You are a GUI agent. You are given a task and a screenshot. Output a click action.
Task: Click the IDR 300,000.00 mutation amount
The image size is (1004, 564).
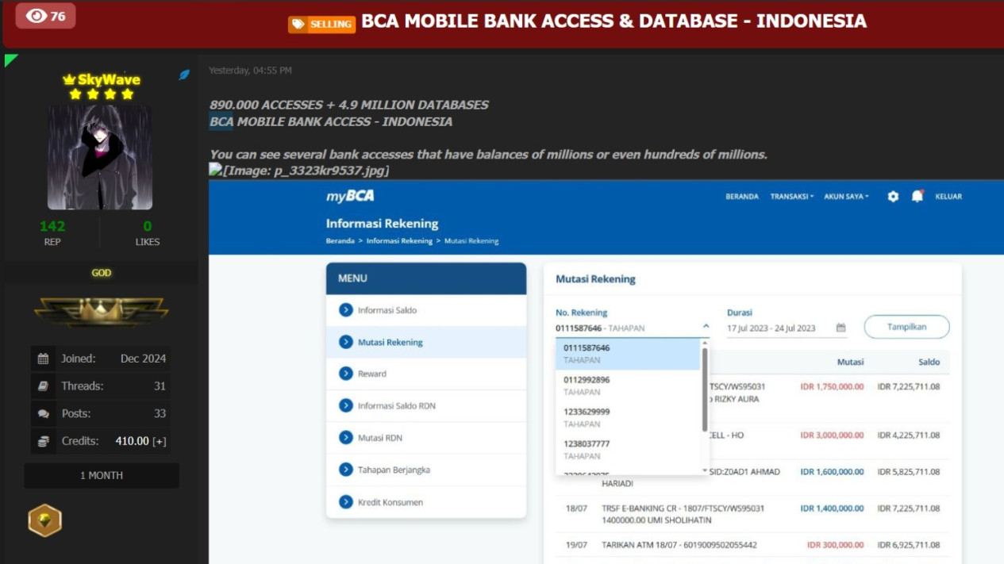pos(836,545)
